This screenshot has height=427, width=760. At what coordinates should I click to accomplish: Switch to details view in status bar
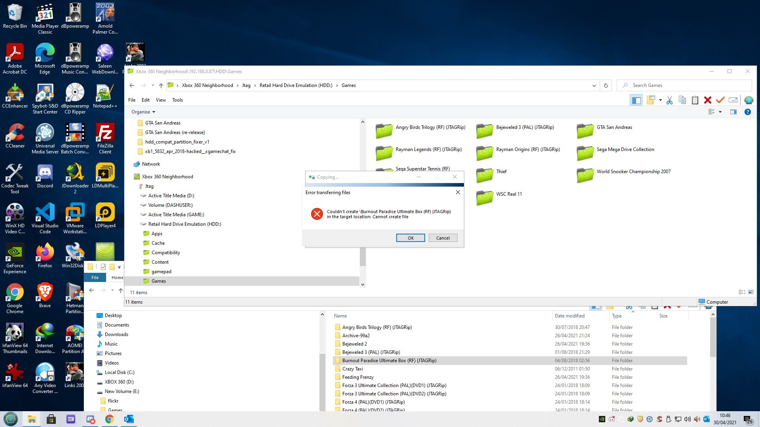point(742,292)
